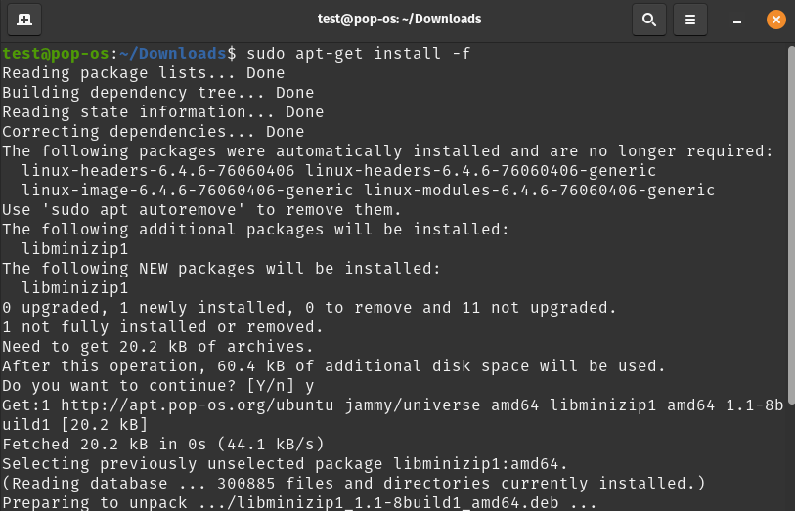Screen dimensions: 795x511
Task: Minimize the terminal window
Action: [737, 21]
